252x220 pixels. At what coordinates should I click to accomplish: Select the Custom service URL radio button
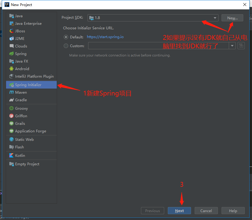66,46
